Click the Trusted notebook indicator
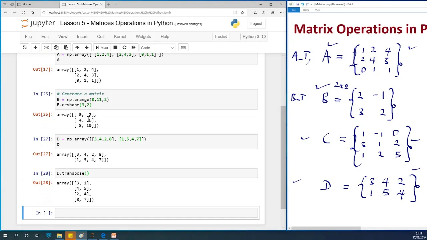 pos(221,37)
